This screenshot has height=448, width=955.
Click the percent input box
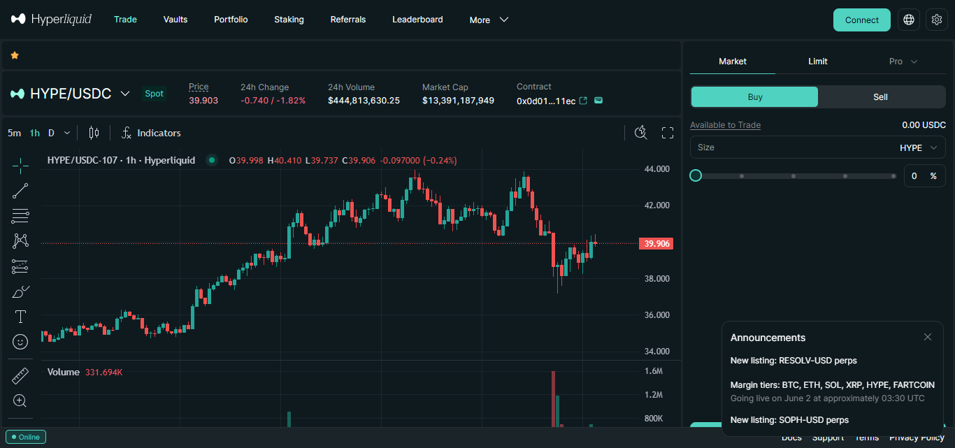(x=925, y=176)
